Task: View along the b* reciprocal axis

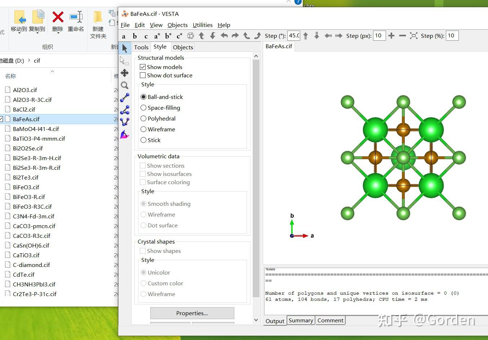Action: point(168,36)
